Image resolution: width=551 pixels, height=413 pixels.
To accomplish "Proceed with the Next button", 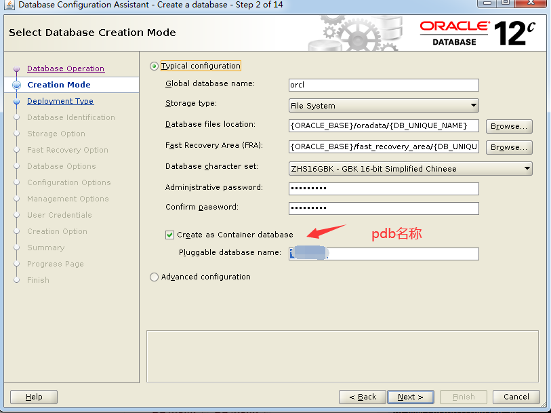I will [x=411, y=397].
